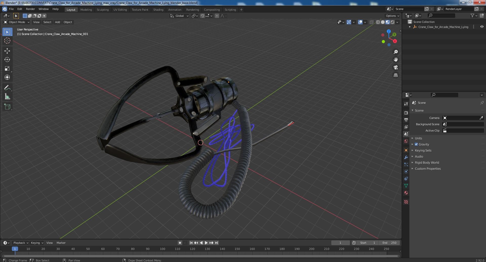
Task: Select the Measure tool
Action: point(7,97)
